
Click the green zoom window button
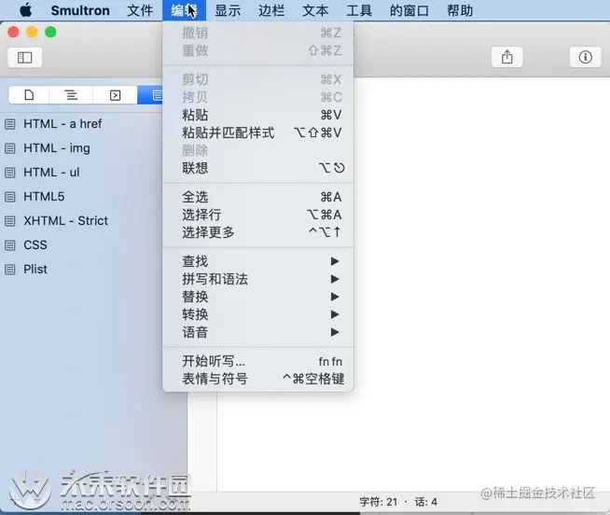(50, 32)
